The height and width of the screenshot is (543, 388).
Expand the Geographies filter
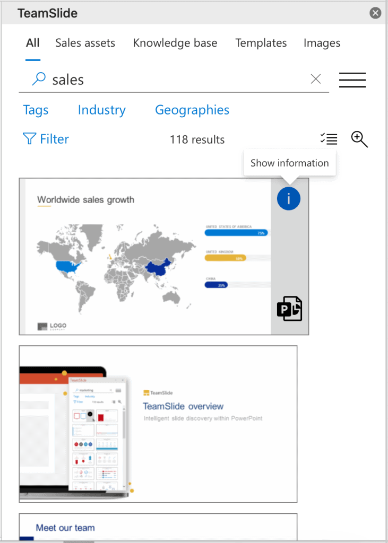pos(192,110)
